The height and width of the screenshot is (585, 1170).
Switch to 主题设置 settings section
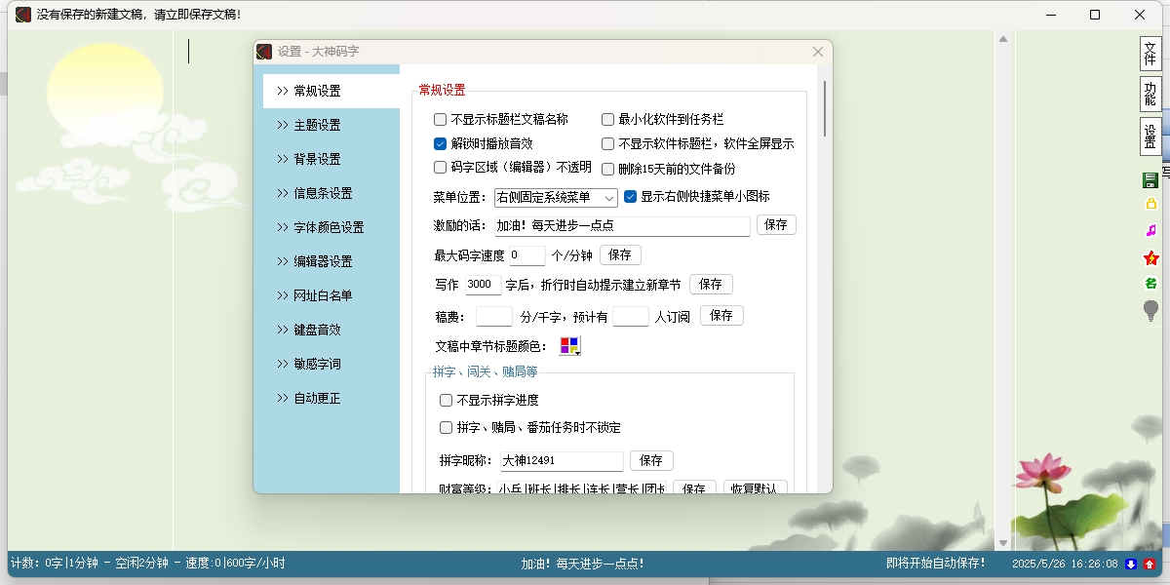(317, 125)
